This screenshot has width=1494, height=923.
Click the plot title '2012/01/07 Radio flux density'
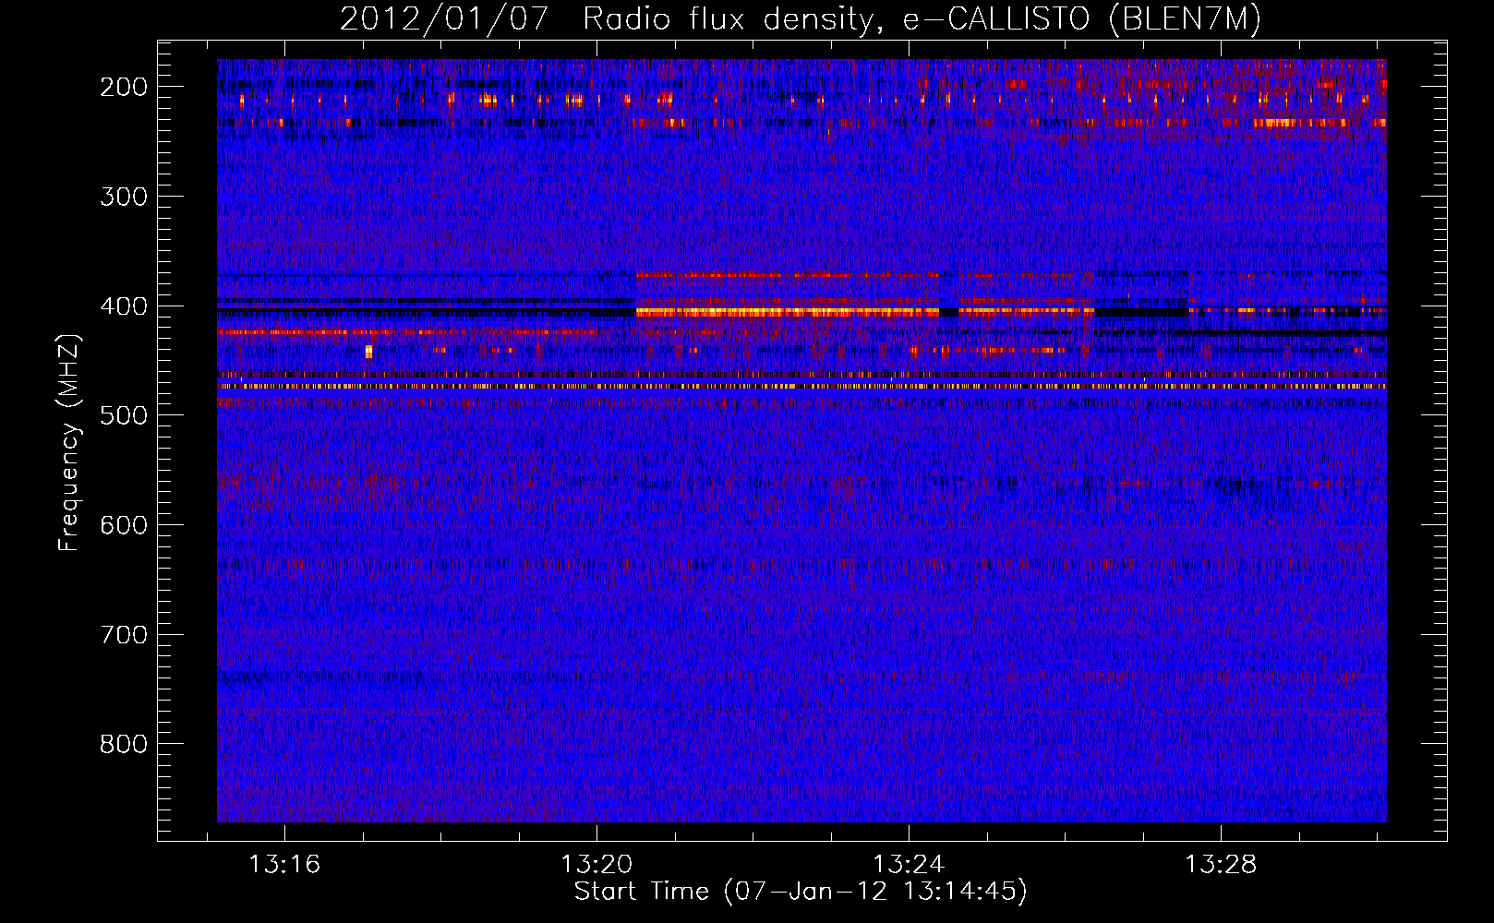[x=800, y=18]
